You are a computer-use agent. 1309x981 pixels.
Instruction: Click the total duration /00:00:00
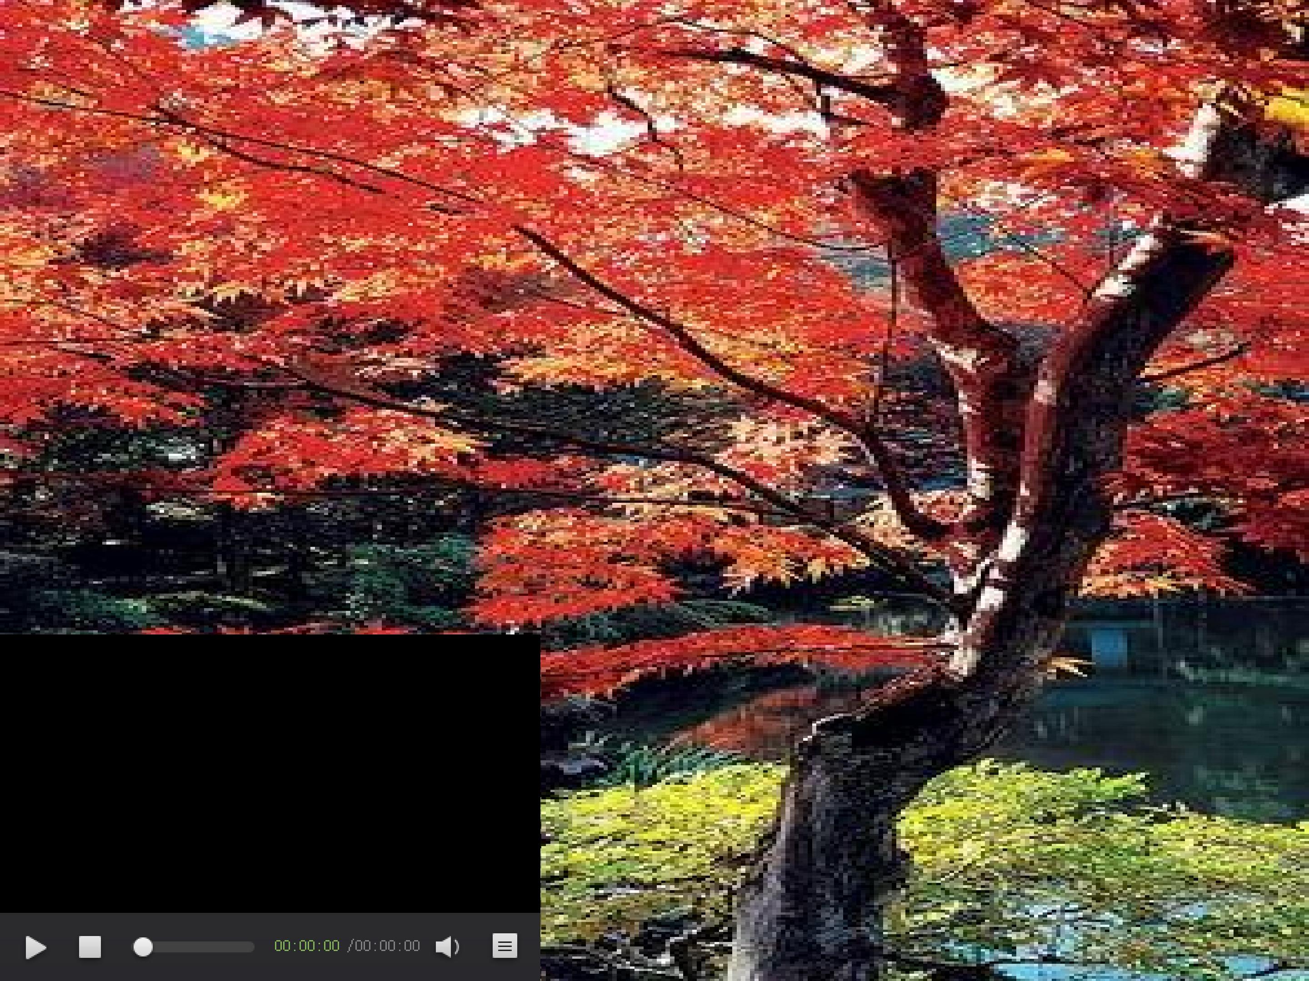[384, 946]
